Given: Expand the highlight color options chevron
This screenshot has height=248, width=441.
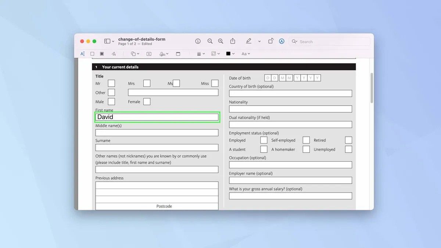Looking at the screenshot, I should click(259, 42).
